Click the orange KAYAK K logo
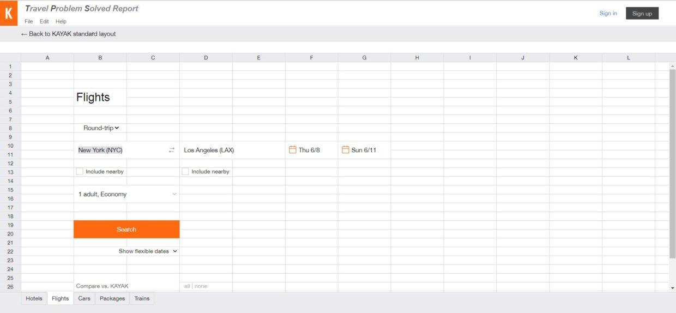 click(9, 13)
